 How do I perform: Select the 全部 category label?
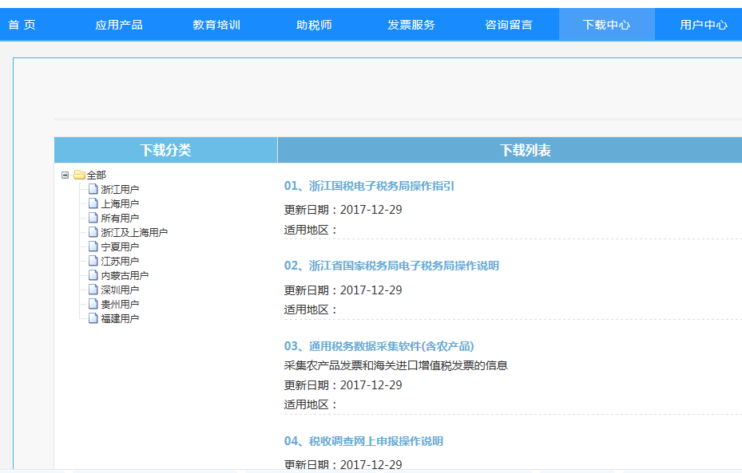96,175
